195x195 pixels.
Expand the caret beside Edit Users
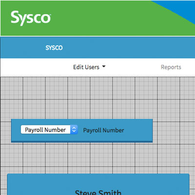[104, 66]
